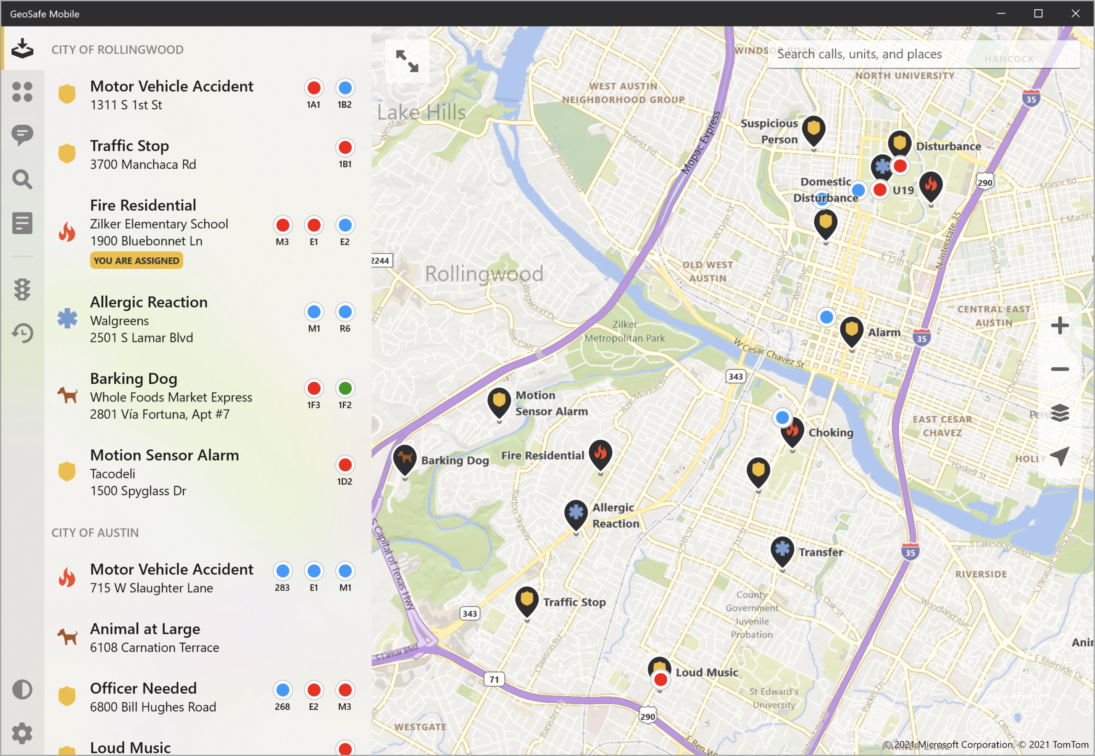Select unit 268 on Officer Needed

(x=282, y=690)
